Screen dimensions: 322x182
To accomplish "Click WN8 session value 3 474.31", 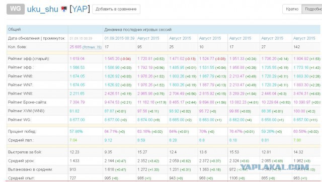I will [x=301, y=94].
